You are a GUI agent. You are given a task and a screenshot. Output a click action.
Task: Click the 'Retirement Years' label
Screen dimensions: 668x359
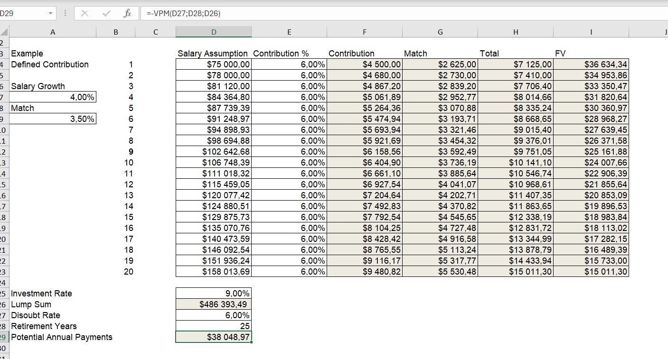tap(44, 326)
